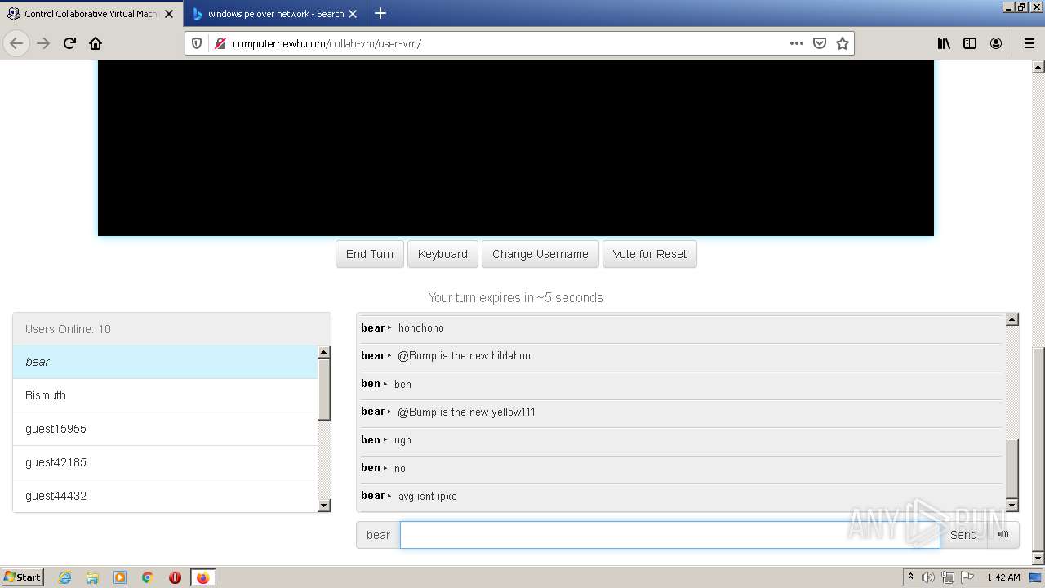The width and height of the screenshot is (1045, 588).
Task: Click the browser forward arrow
Action: [x=43, y=43]
